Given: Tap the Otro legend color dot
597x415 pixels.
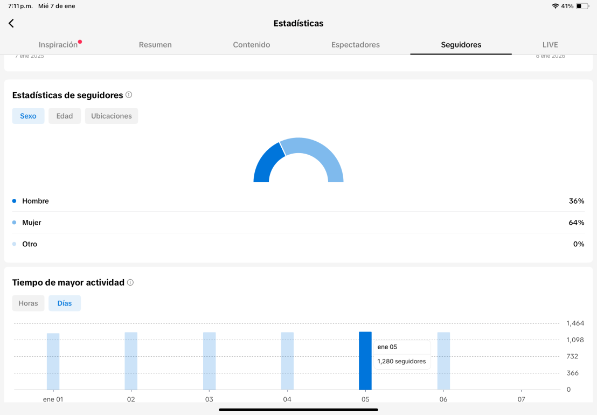Looking at the screenshot, I should [x=14, y=244].
